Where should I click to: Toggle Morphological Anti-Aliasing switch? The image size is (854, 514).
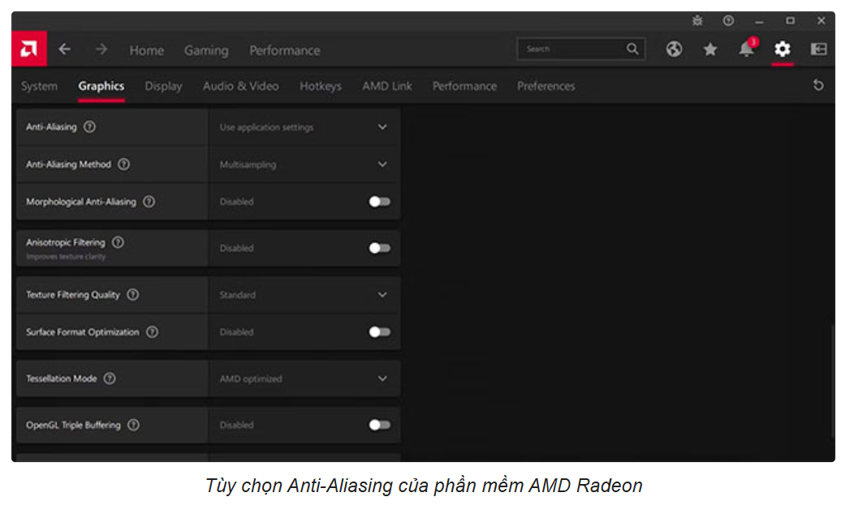(x=379, y=202)
